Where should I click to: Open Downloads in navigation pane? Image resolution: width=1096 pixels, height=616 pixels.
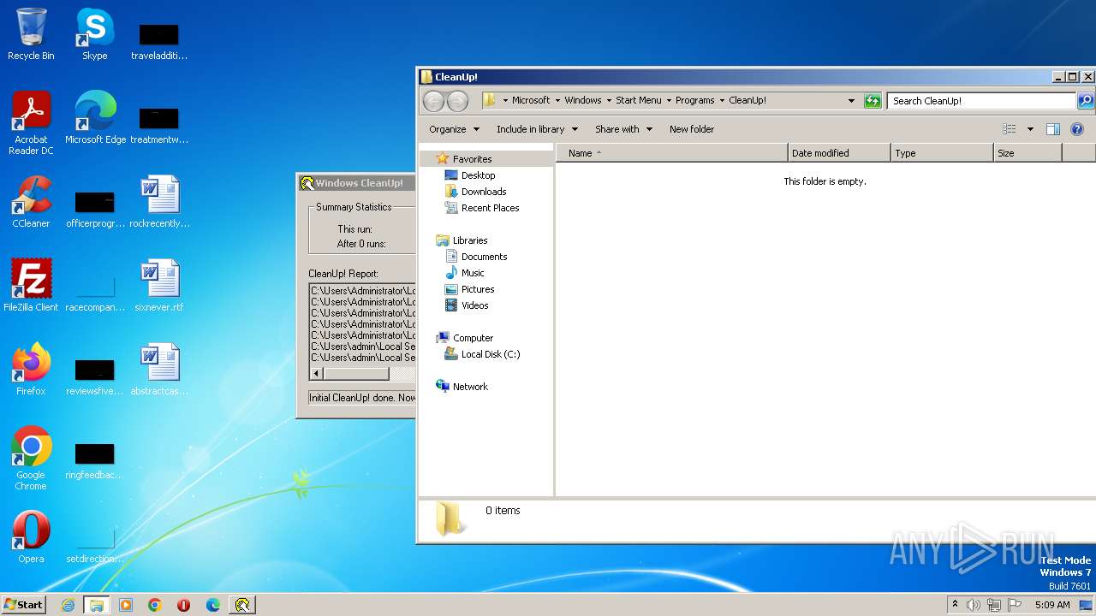[484, 192]
